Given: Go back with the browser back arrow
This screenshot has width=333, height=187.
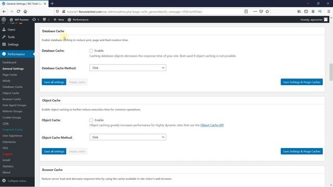Looking at the screenshot, I should click(4, 11).
